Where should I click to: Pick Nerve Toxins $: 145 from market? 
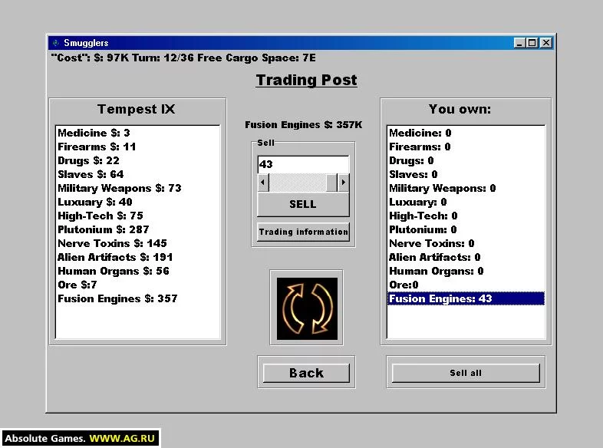tap(112, 243)
